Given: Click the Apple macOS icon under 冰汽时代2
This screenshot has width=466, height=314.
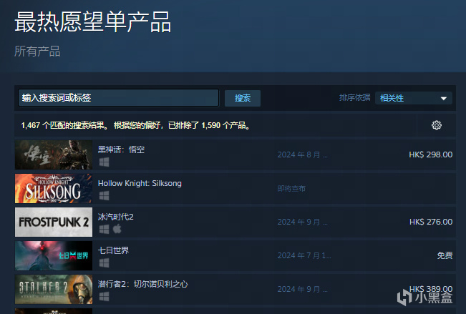Looking at the screenshot, I should click(117, 229).
